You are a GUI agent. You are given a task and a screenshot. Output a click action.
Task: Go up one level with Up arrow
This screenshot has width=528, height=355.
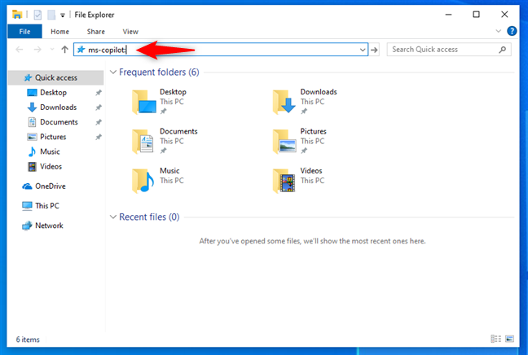click(64, 50)
